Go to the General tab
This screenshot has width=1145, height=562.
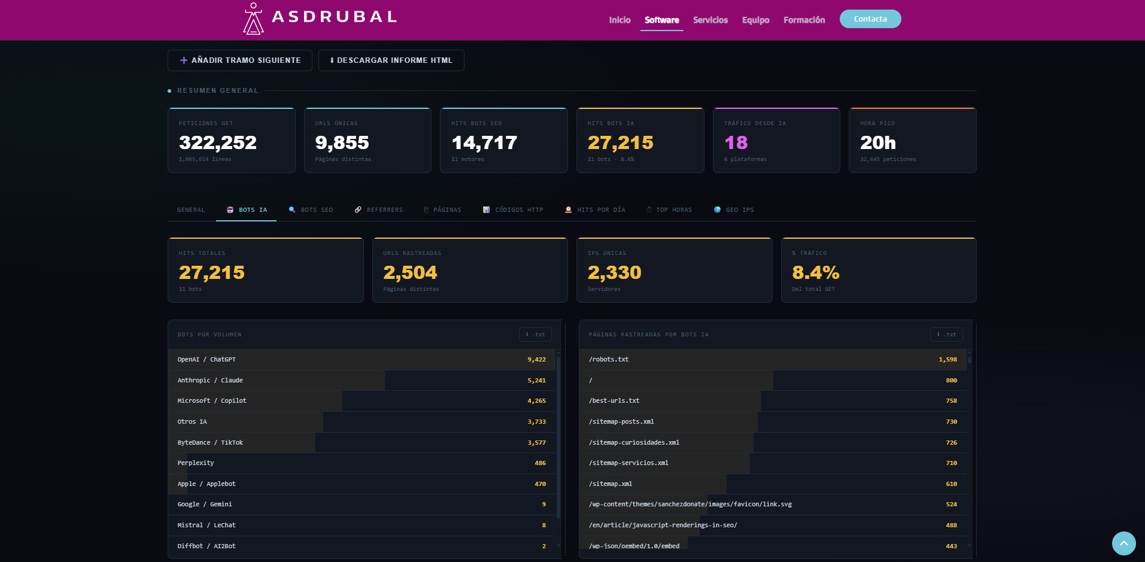[x=191, y=210]
